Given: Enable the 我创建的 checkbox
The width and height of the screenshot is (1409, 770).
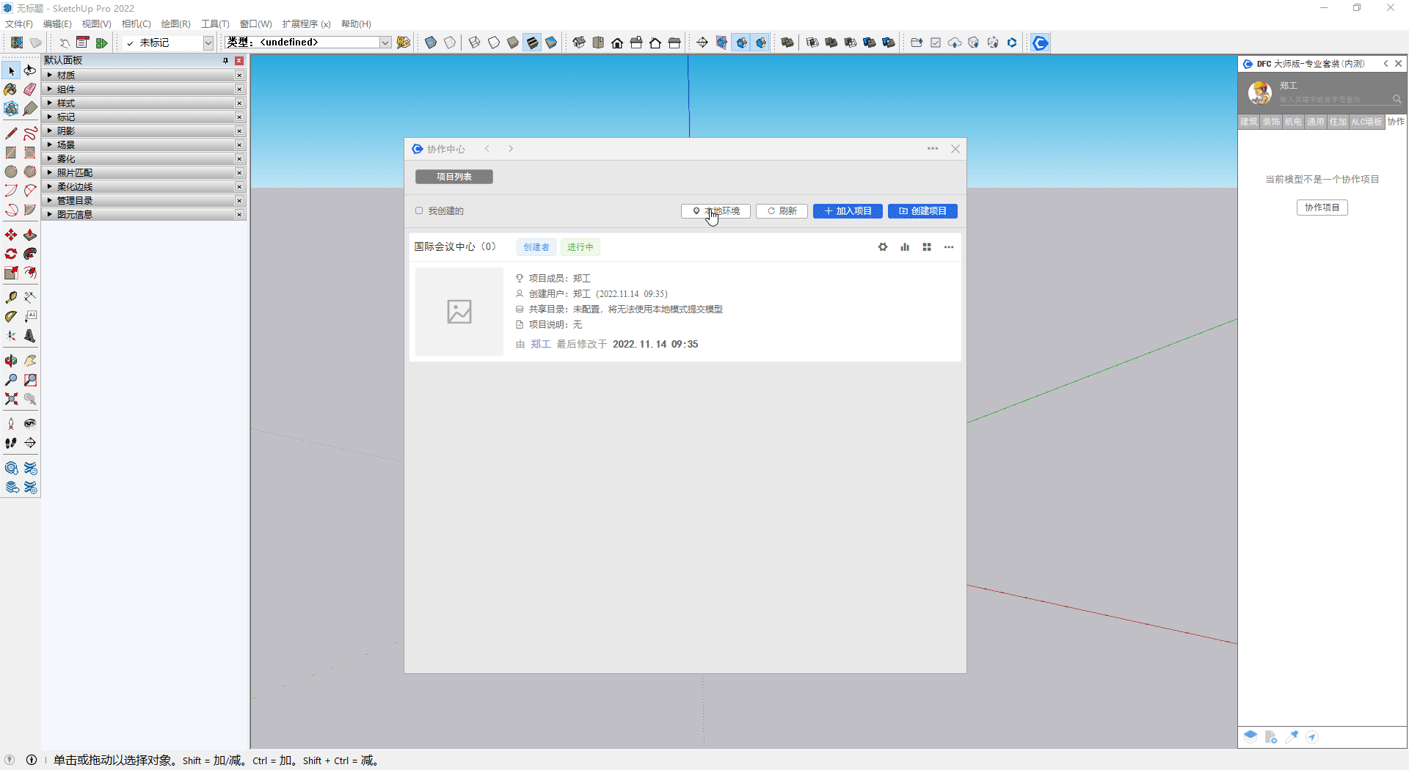Looking at the screenshot, I should (419, 211).
